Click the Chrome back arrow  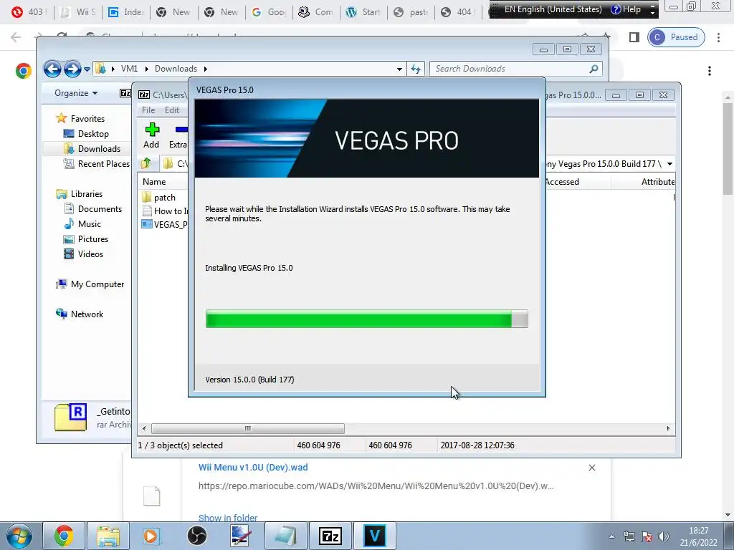(16, 37)
